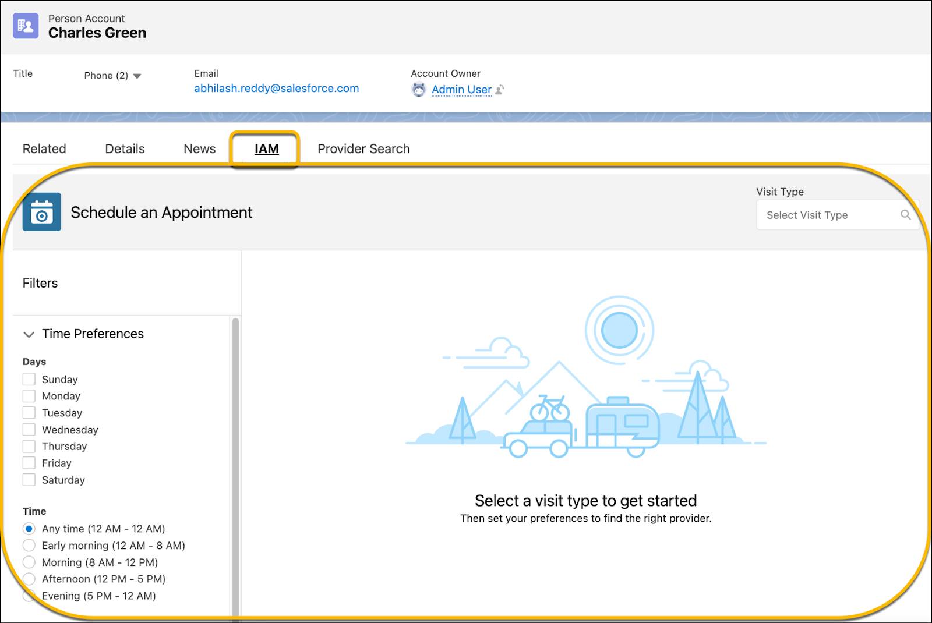Image resolution: width=932 pixels, height=623 pixels.
Task: Select the Afternoon (12 PM - 5 PM) radio button
Action: pos(29,579)
